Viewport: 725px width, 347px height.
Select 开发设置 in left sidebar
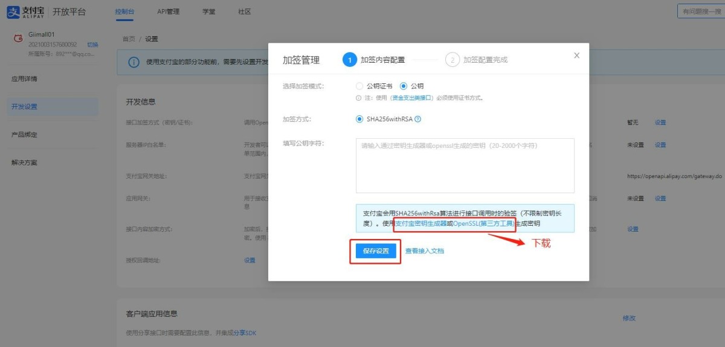click(53, 107)
